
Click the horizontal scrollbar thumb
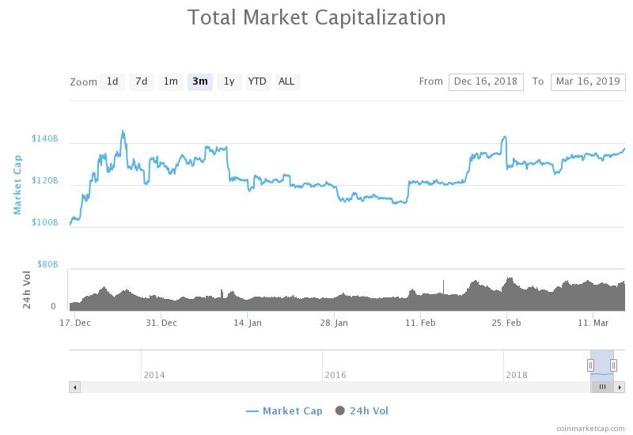point(602,387)
